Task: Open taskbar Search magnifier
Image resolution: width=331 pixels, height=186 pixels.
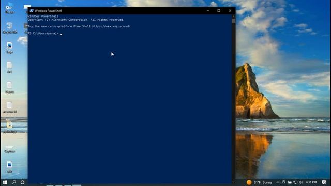Action: [14, 182]
